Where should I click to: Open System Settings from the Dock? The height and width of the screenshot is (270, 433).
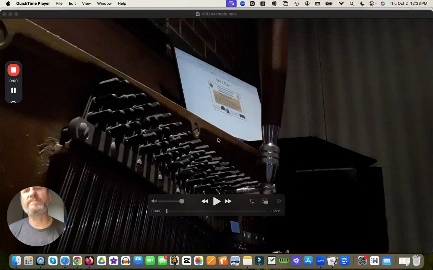362,261
